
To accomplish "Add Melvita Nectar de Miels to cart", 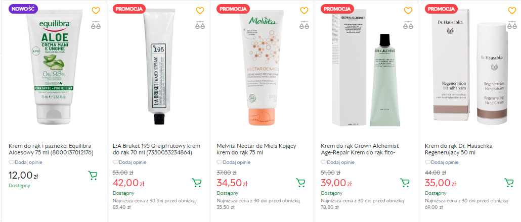I will tap(300, 183).
